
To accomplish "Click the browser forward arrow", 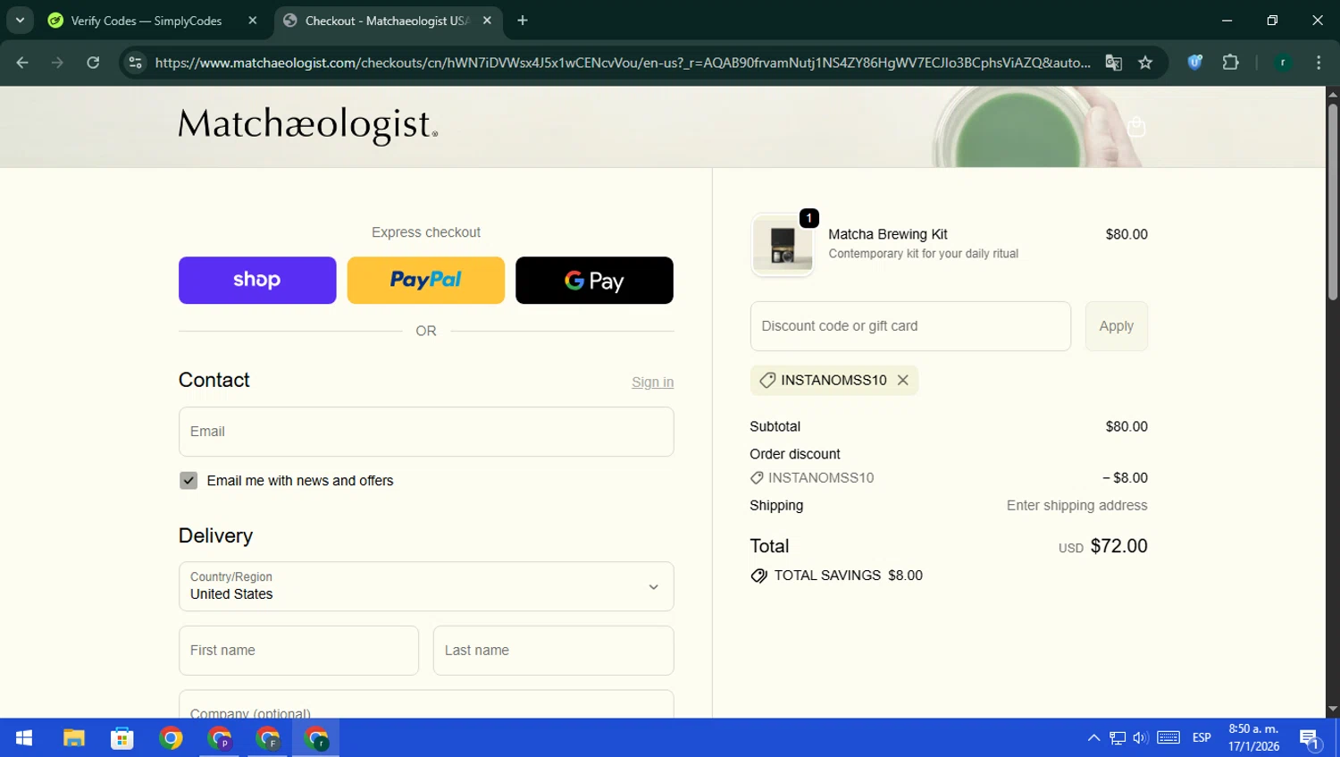I will 57,63.
